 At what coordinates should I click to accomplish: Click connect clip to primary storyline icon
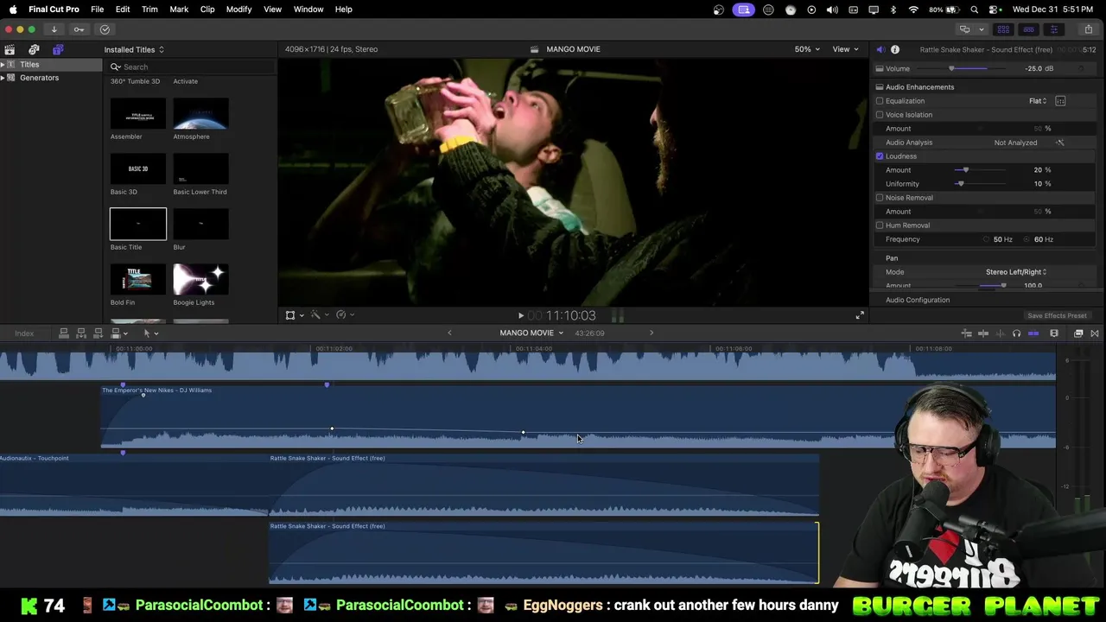pyautogui.click(x=63, y=333)
